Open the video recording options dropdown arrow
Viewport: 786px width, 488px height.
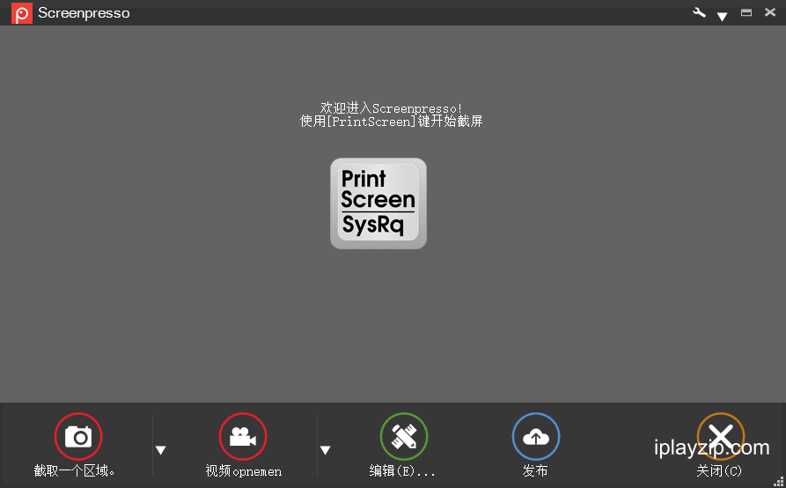point(325,450)
